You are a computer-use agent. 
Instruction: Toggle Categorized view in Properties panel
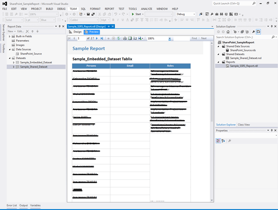click(218, 141)
